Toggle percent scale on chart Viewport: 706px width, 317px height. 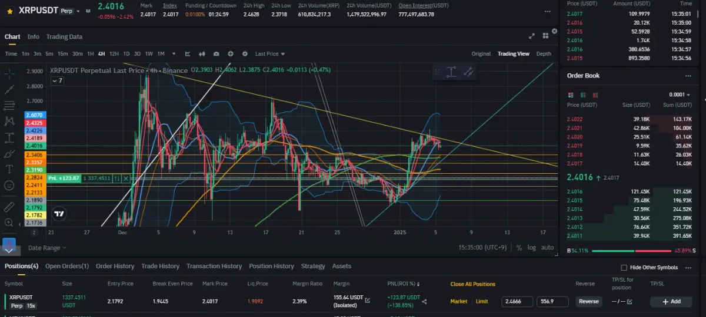click(519, 248)
